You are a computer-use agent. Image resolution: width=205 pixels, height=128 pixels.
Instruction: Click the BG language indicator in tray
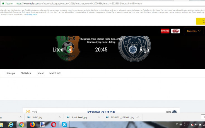tap(177, 124)
